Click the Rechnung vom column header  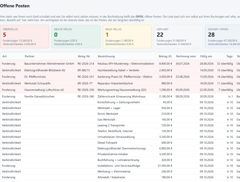pos(186,56)
